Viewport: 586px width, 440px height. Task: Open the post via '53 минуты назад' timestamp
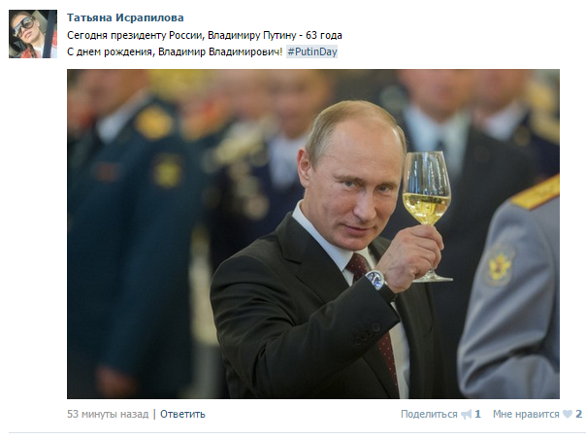(108, 414)
